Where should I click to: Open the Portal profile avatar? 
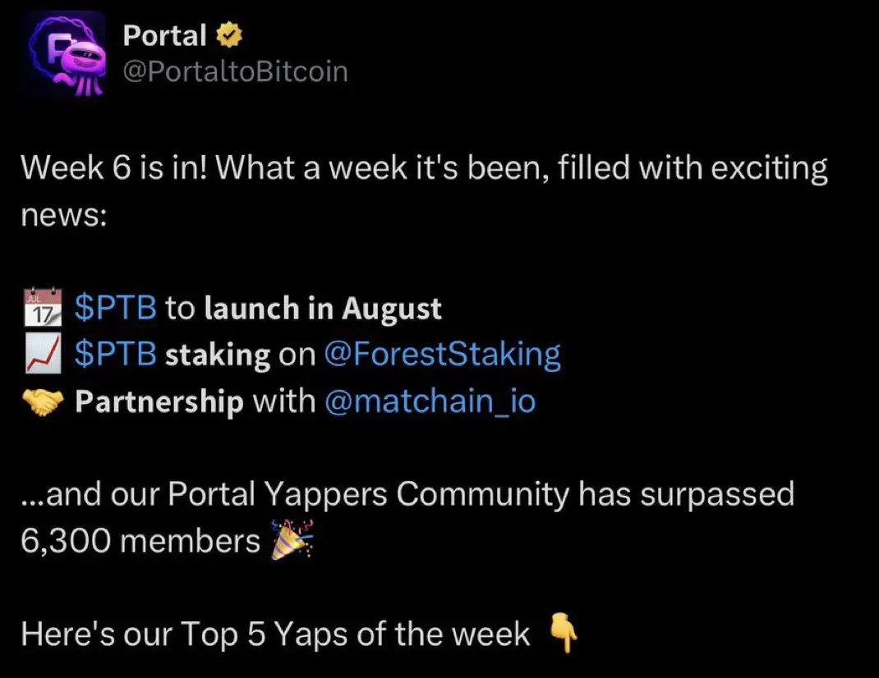coord(65,54)
